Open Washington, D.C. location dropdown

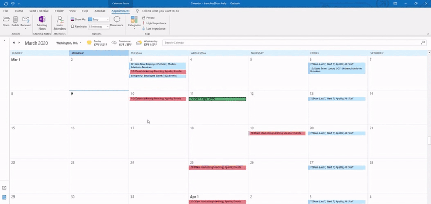pyautogui.click(x=81, y=43)
